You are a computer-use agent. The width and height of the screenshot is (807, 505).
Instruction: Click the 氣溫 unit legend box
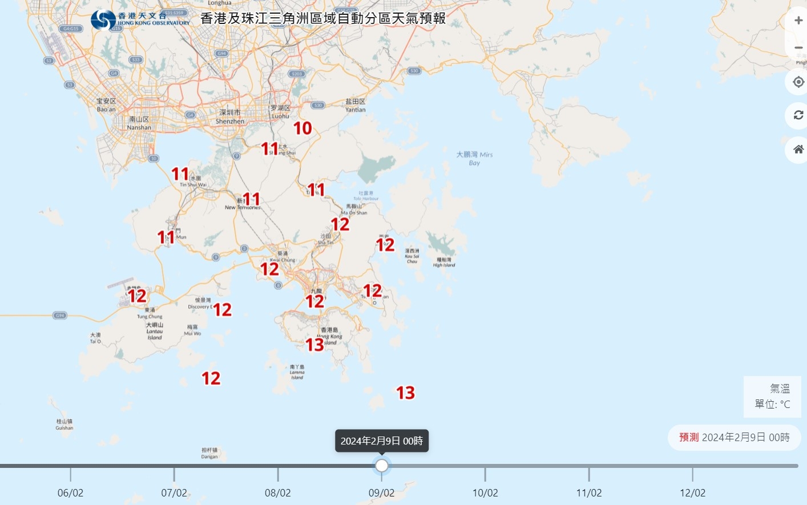point(772,397)
